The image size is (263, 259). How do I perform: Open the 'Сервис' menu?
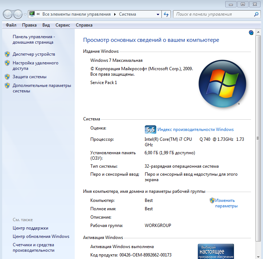coord(62,25)
